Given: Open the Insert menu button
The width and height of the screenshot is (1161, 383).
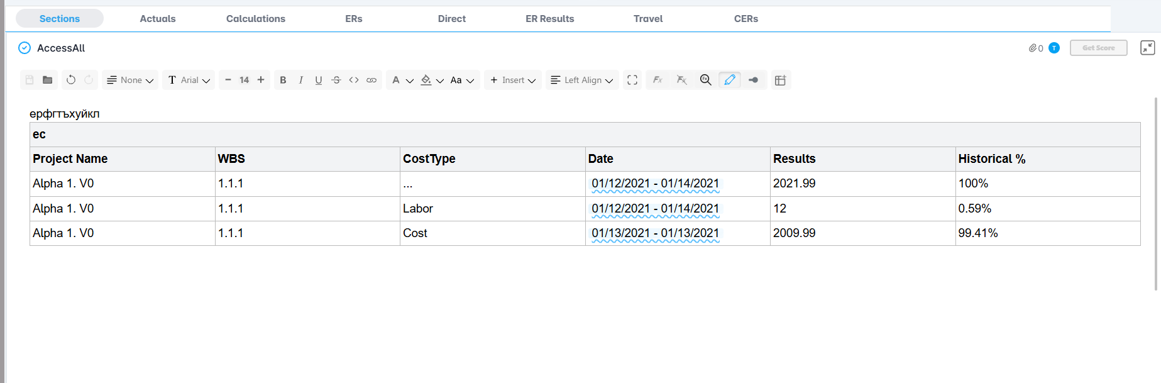Looking at the screenshot, I should point(513,80).
